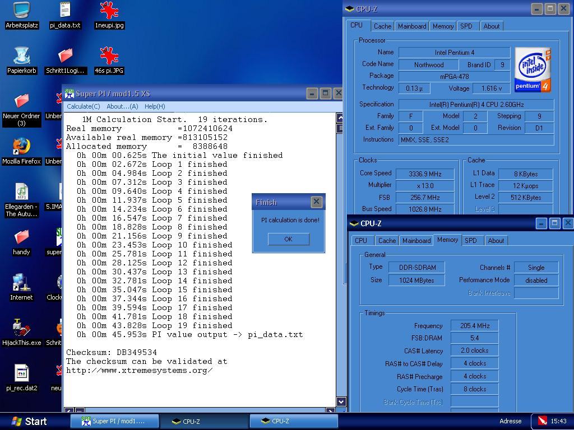This screenshot has width=574, height=430.
Task: Click the memory Frequency value 205.4 MHz
Action: [475, 326]
